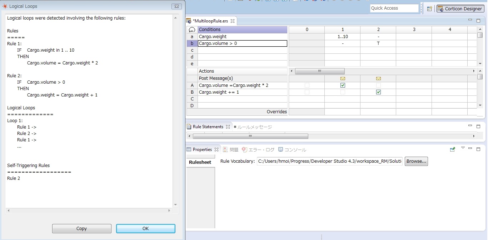
Task: Click the rule columns horizontal scrollbar thumb
Action: click(320, 71)
